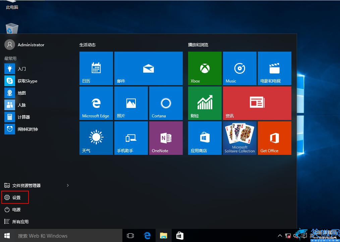Image resolution: width=340 pixels, height=242 pixels.
Task: Open the 手机助手 phone companion tile
Action: click(131, 138)
